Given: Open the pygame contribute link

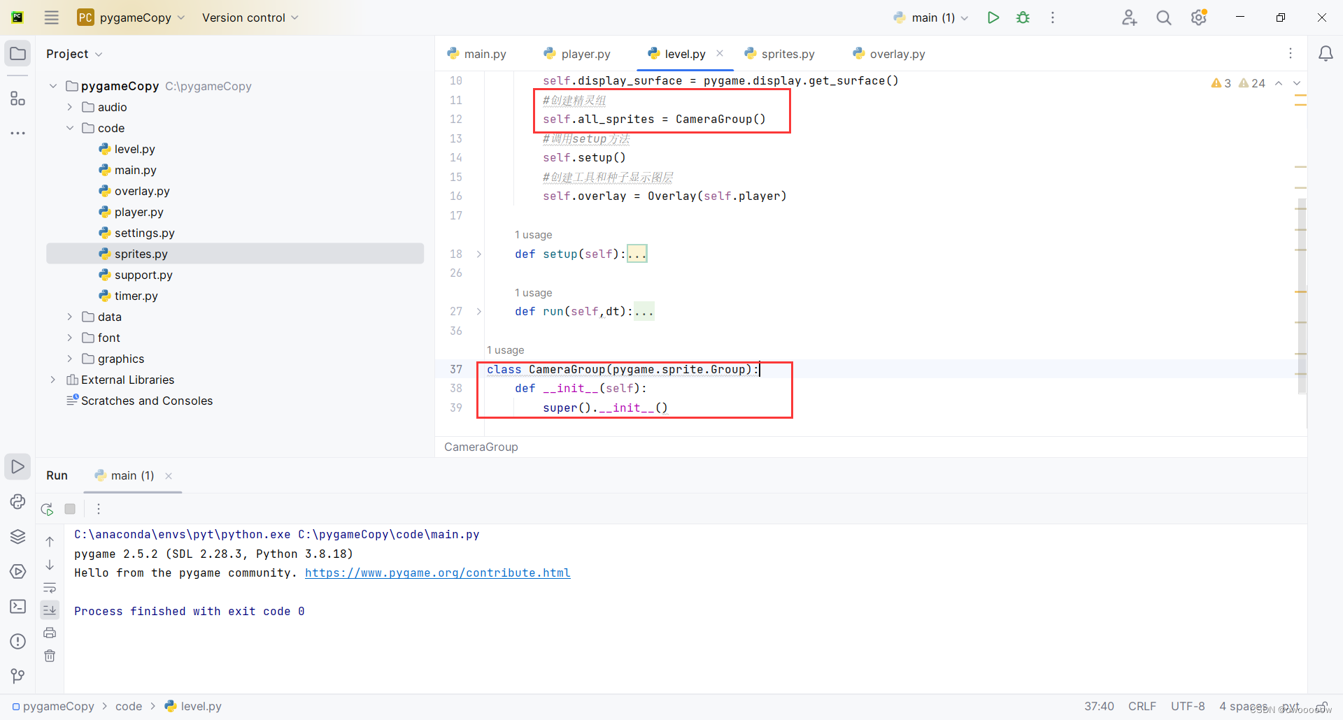Looking at the screenshot, I should click(x=438, y=573).
